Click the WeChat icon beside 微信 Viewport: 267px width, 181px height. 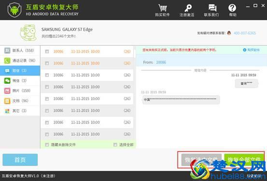click(x=7, y=81)
